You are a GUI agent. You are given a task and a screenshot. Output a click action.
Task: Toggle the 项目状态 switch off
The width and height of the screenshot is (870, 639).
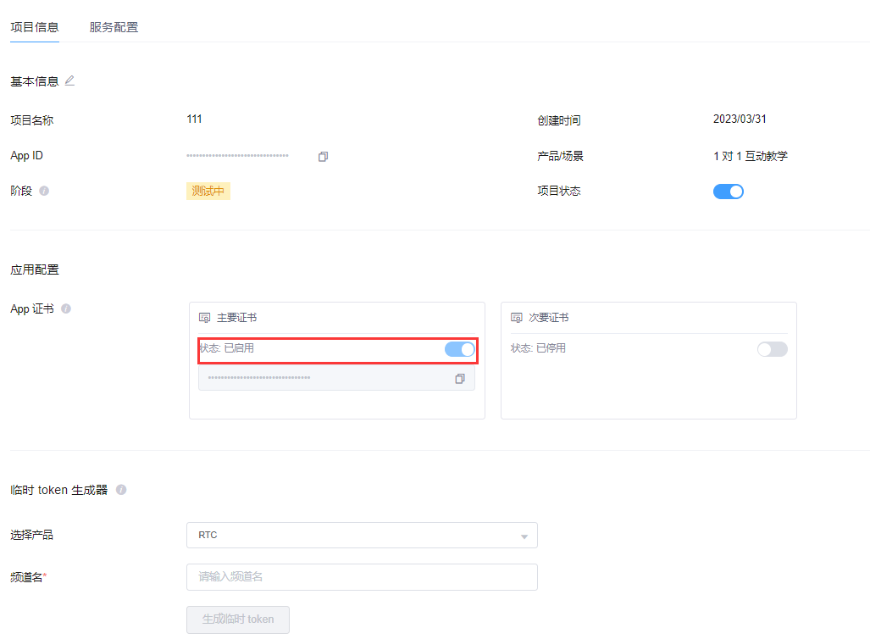point(728,192)
